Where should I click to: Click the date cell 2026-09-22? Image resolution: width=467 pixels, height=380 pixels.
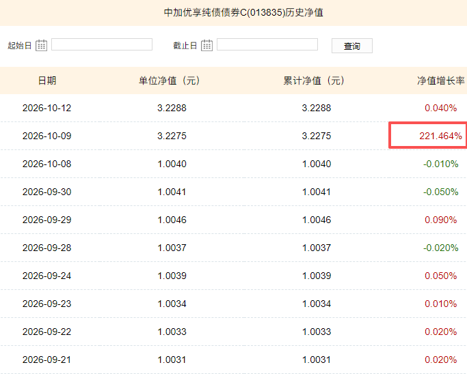point(46,332)
